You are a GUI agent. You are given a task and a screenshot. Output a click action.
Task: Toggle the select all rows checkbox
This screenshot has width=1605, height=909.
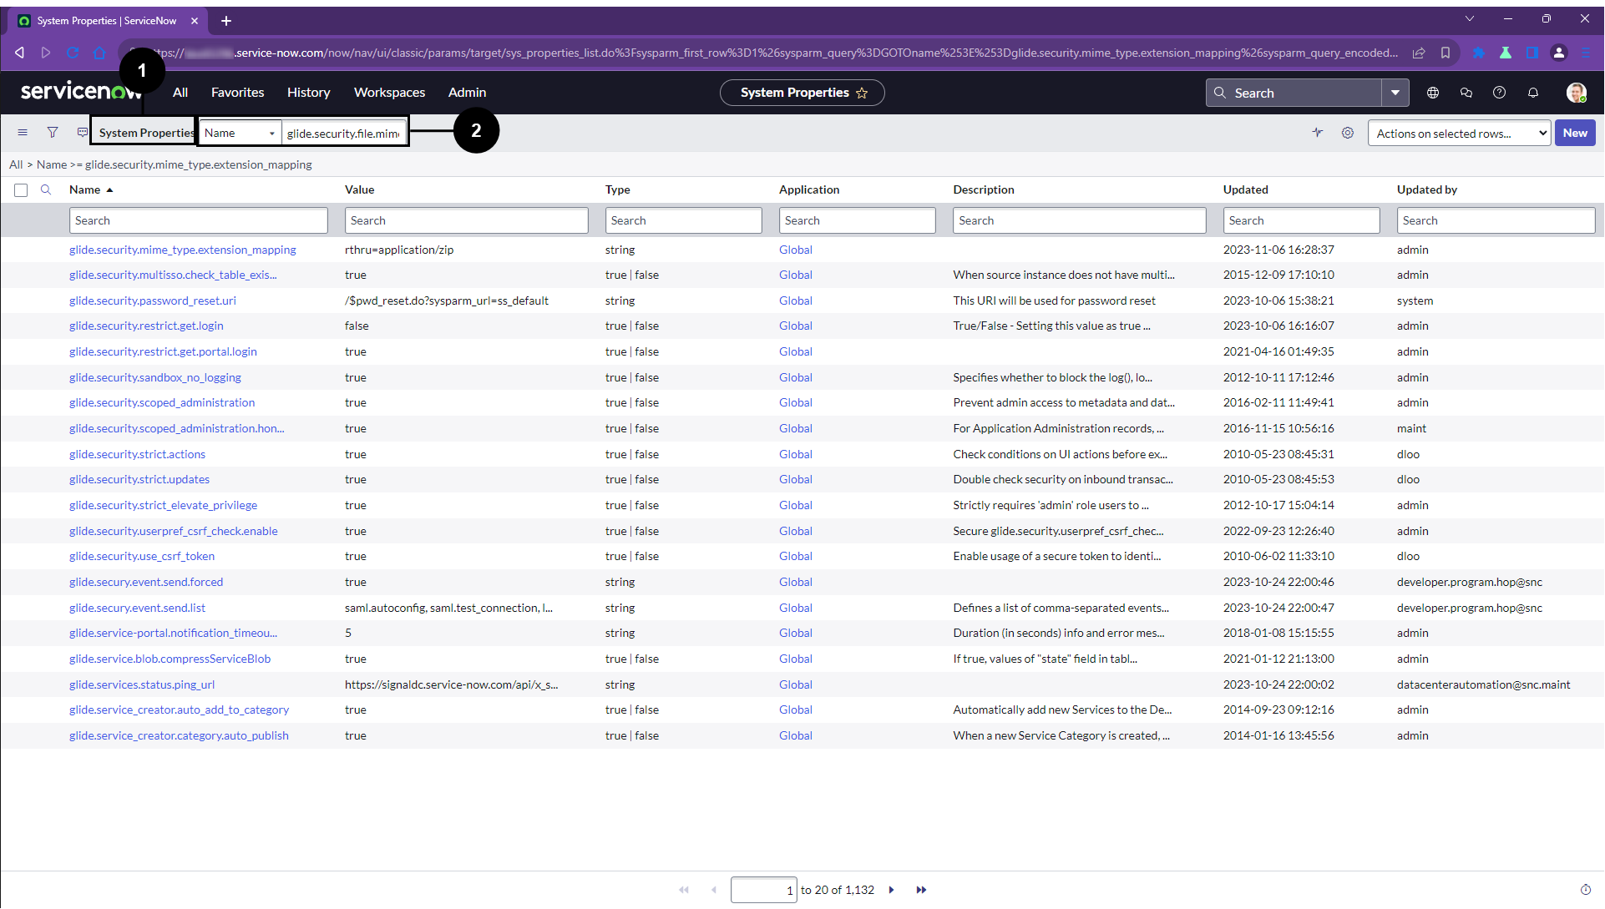(21, 190)
